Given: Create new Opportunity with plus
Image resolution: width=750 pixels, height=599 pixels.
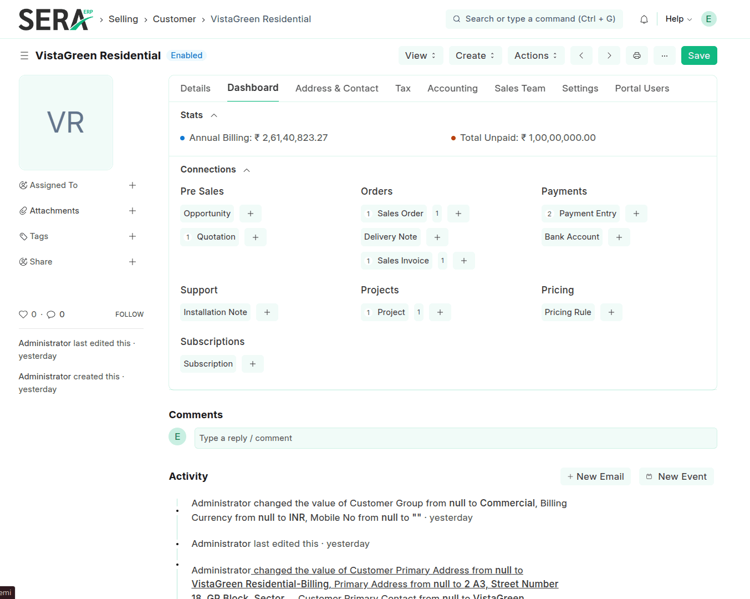Looking at the screenshot, I should click(251, 214).
